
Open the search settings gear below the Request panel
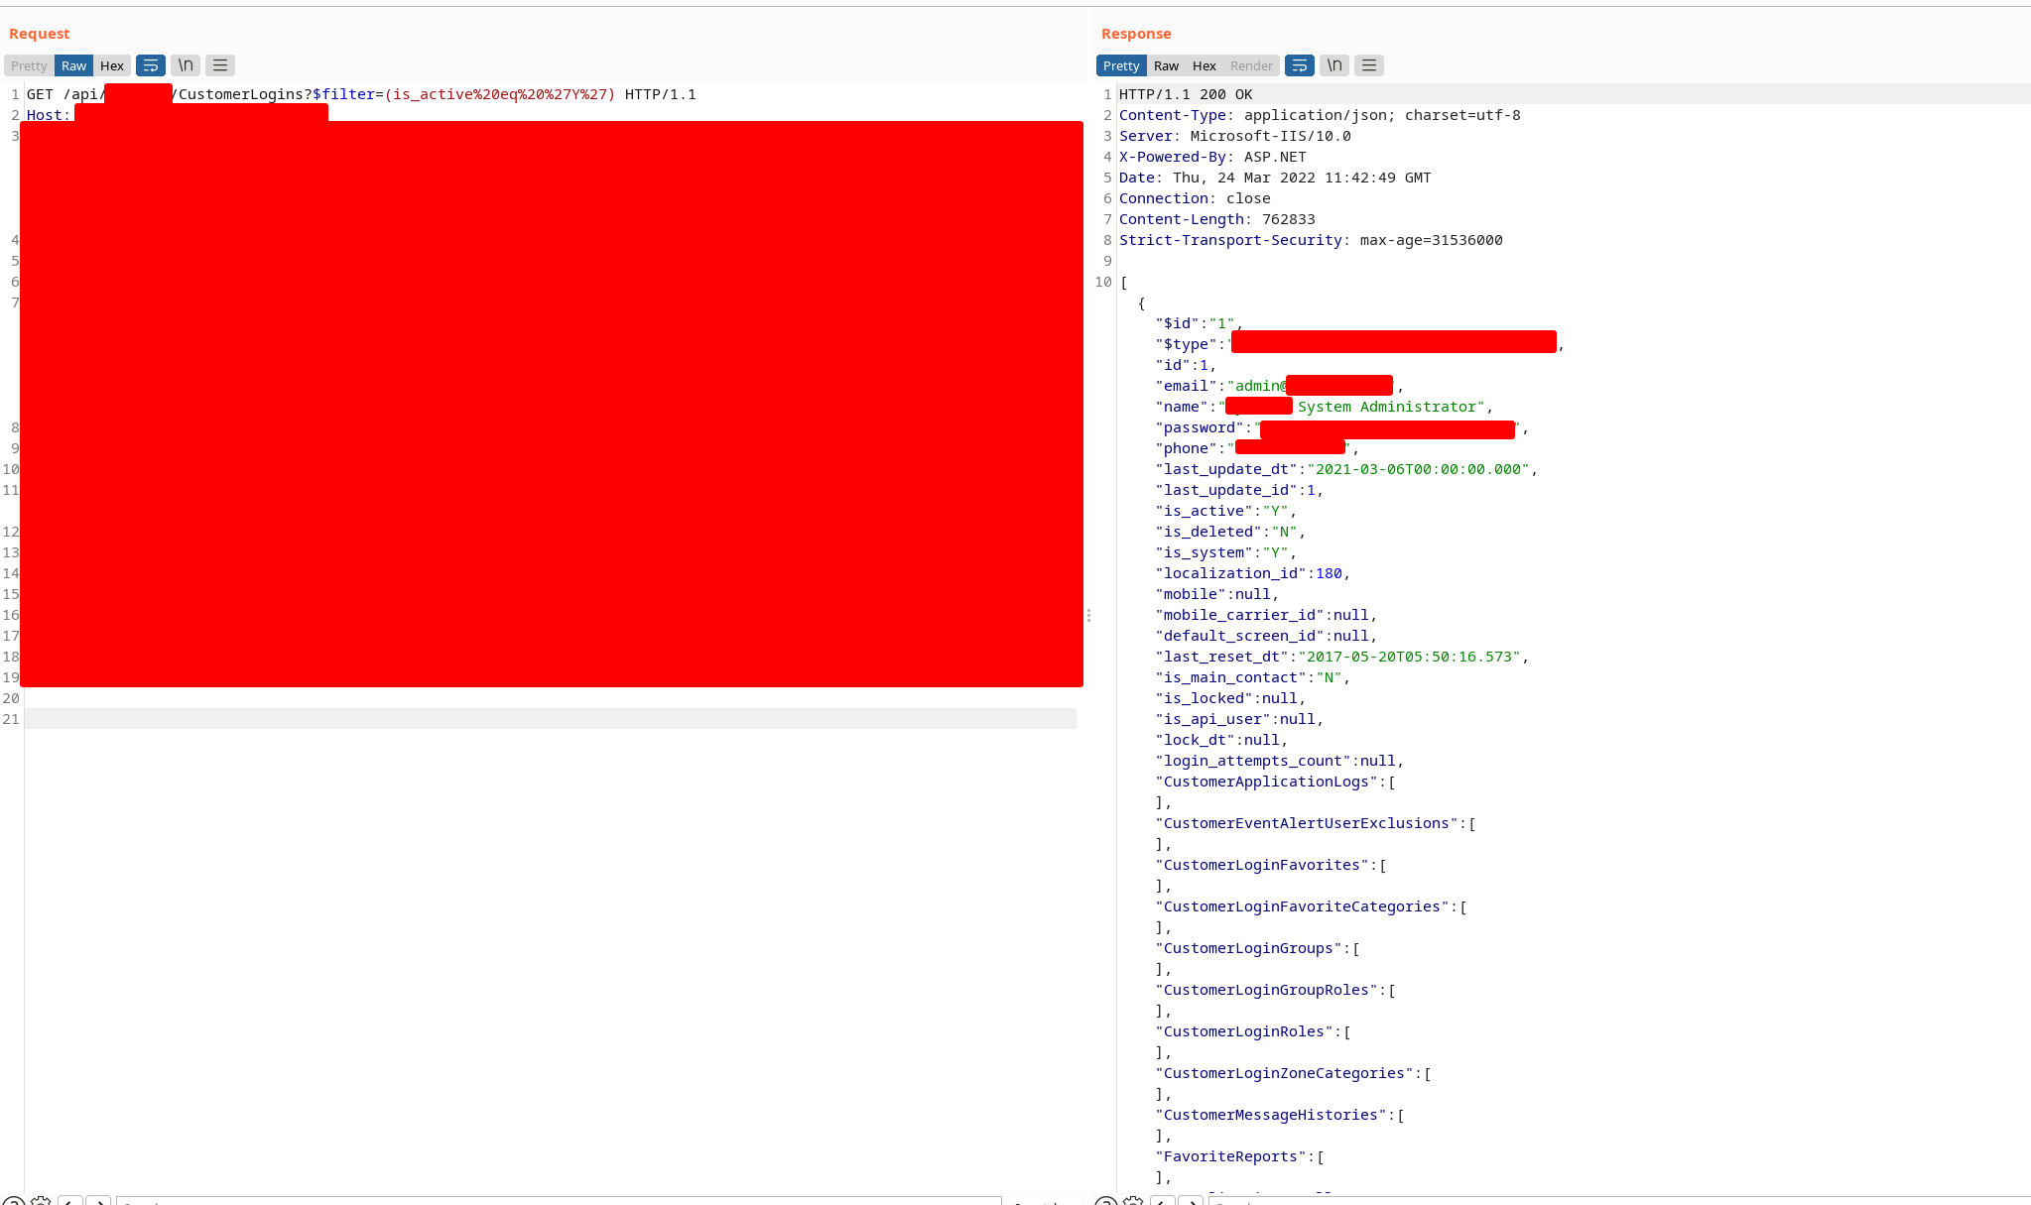click(41, 1201)
